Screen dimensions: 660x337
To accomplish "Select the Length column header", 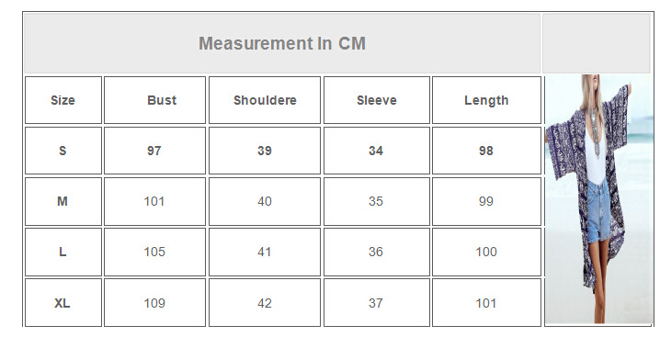I will tap(486, 100).
